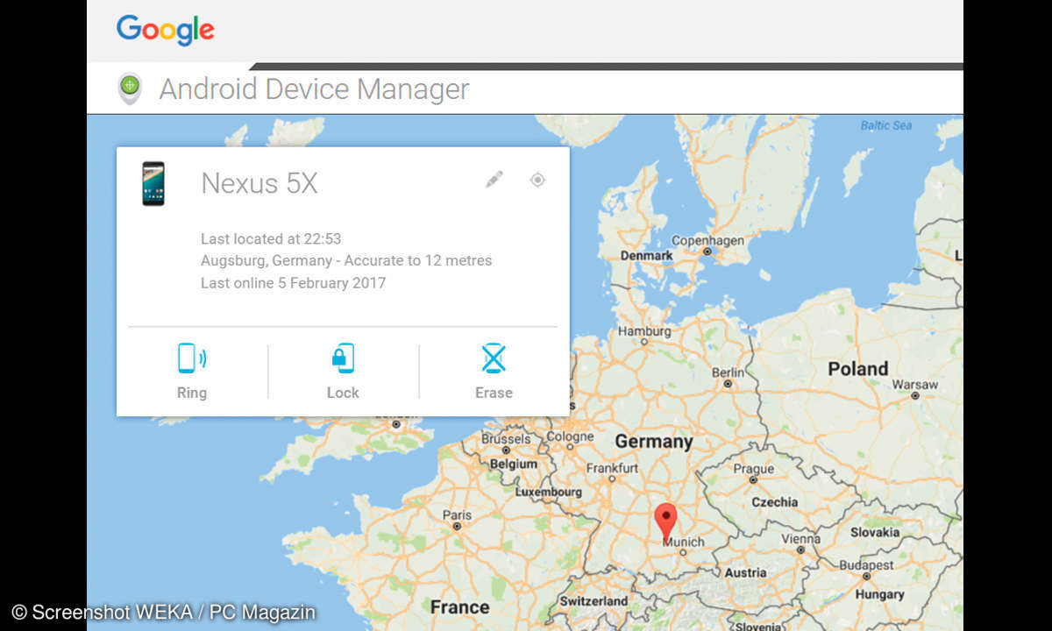Click the Berlin city label on map
Viewport: 1052px width, 631px height.
[728, 372]
